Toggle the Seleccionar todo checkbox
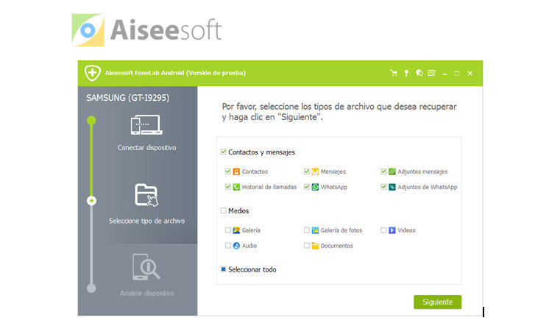 (224, 269)
